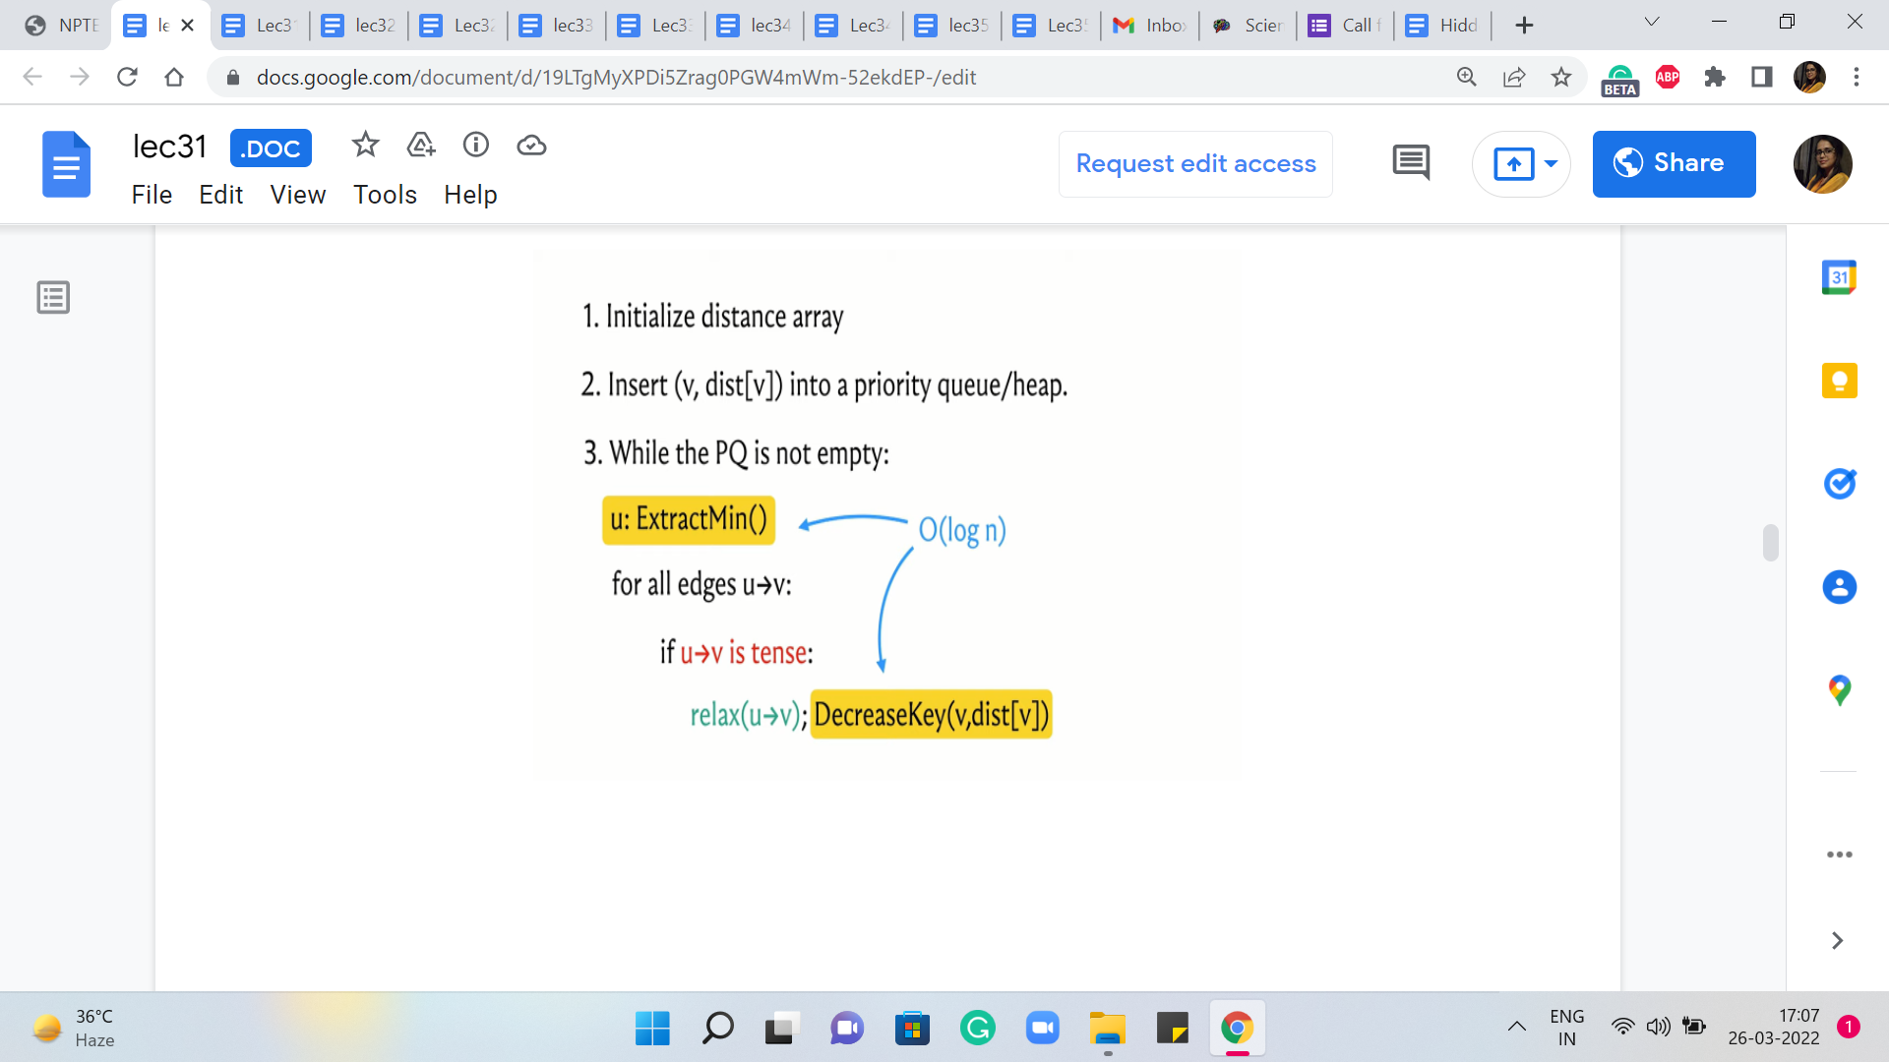Open Google Keep side panel
Image resolution: width=1889 pixels, height=1062 pixels.
click(1839, 381)
